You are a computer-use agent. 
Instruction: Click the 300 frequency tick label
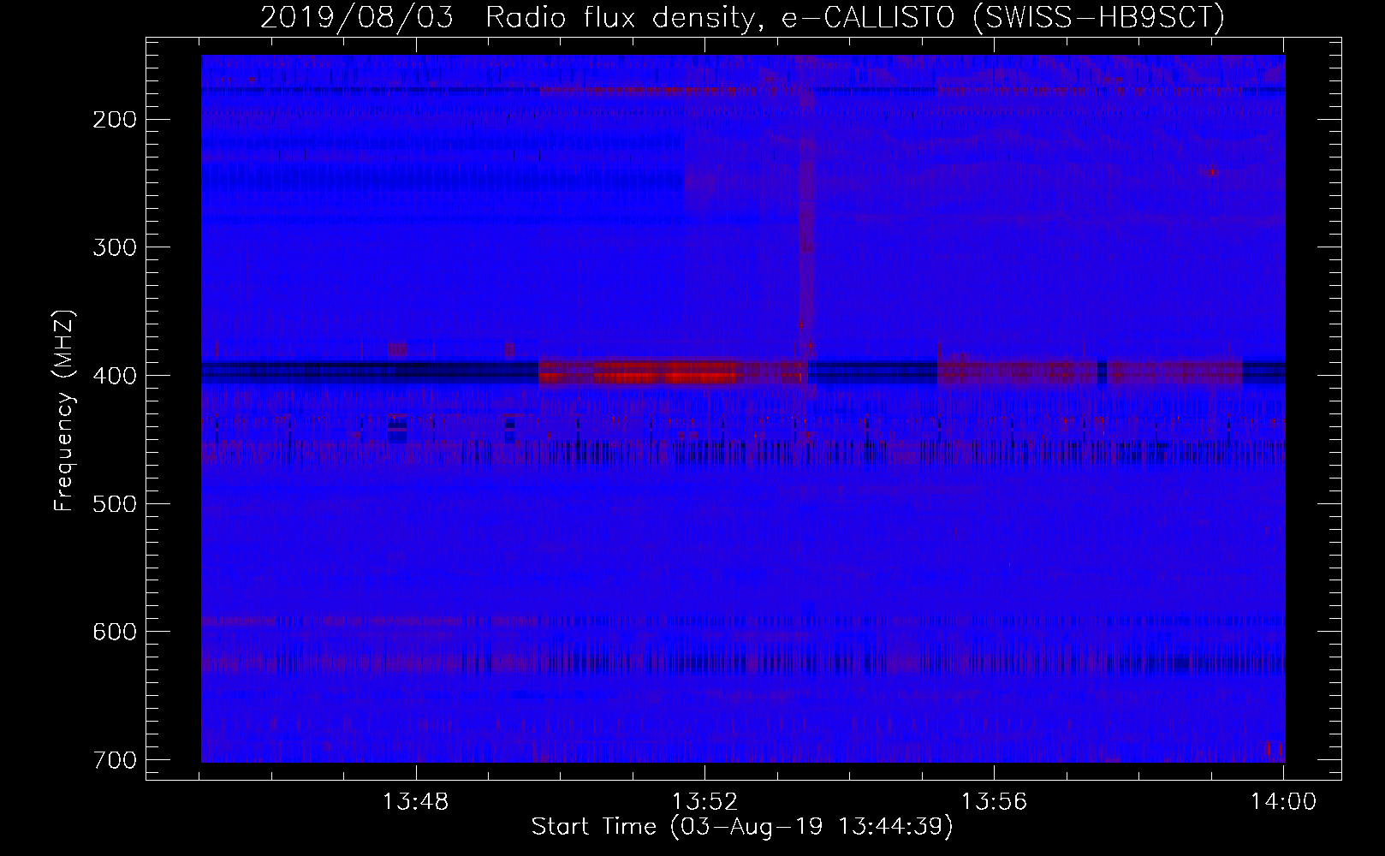114,247
